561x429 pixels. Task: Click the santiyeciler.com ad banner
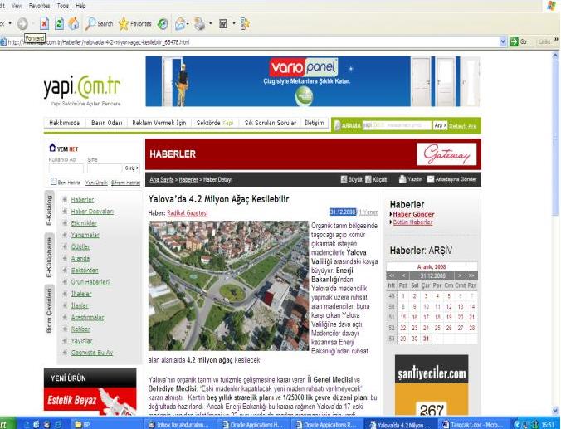coord(432,385)
